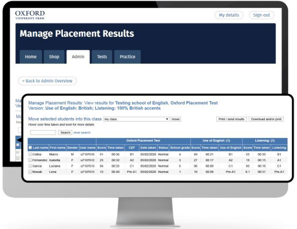Click the move button
The image size is (297, 229).
coord(176,119)
